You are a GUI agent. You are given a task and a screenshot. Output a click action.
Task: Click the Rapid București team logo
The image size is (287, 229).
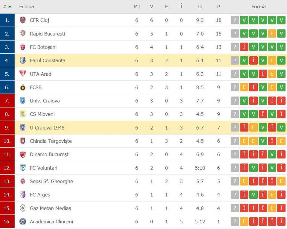(23, 34)
